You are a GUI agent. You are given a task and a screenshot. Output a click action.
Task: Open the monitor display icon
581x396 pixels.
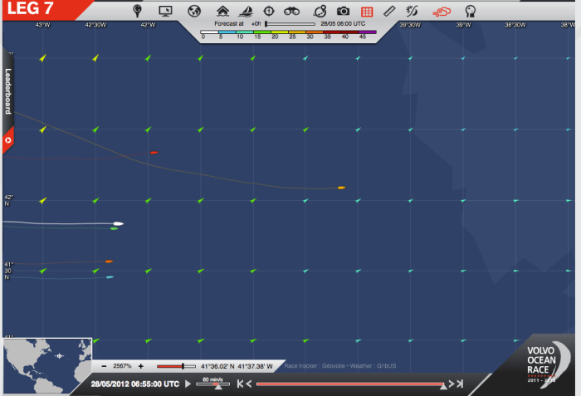[x=165, y=12]
